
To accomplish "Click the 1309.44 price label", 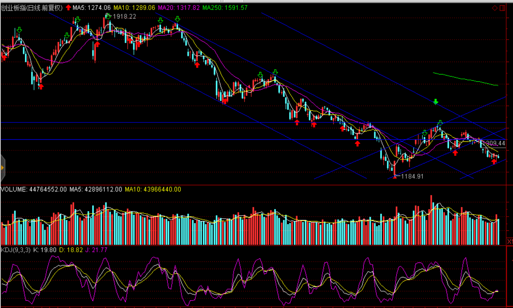I will point(495,143).
